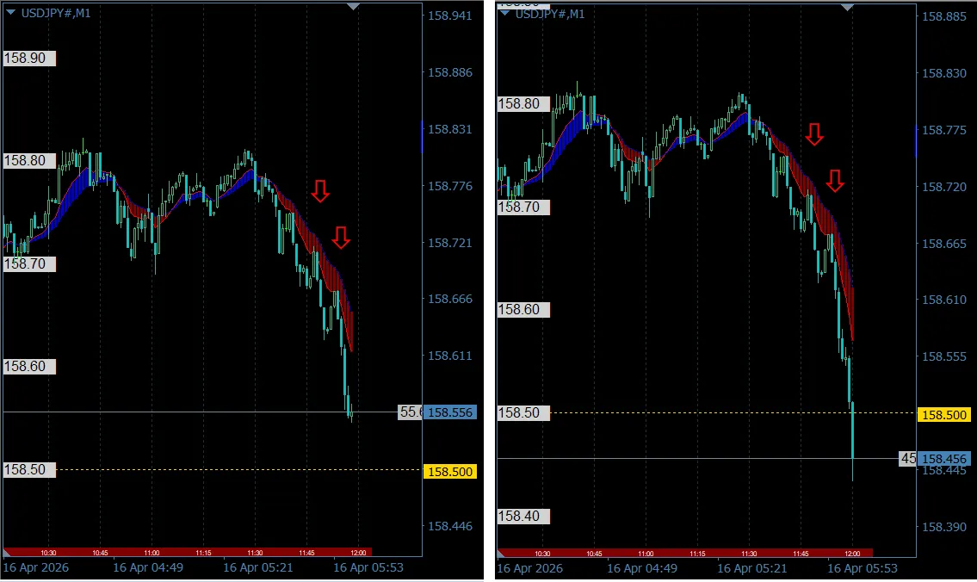Click the 158.60 line label in right chart

(523, 310)
